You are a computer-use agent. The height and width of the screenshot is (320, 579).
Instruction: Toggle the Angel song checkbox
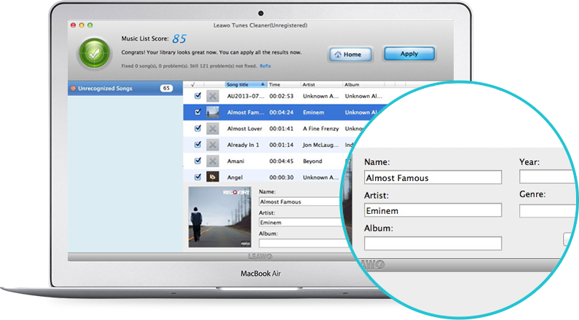click(x=198, y=177)
